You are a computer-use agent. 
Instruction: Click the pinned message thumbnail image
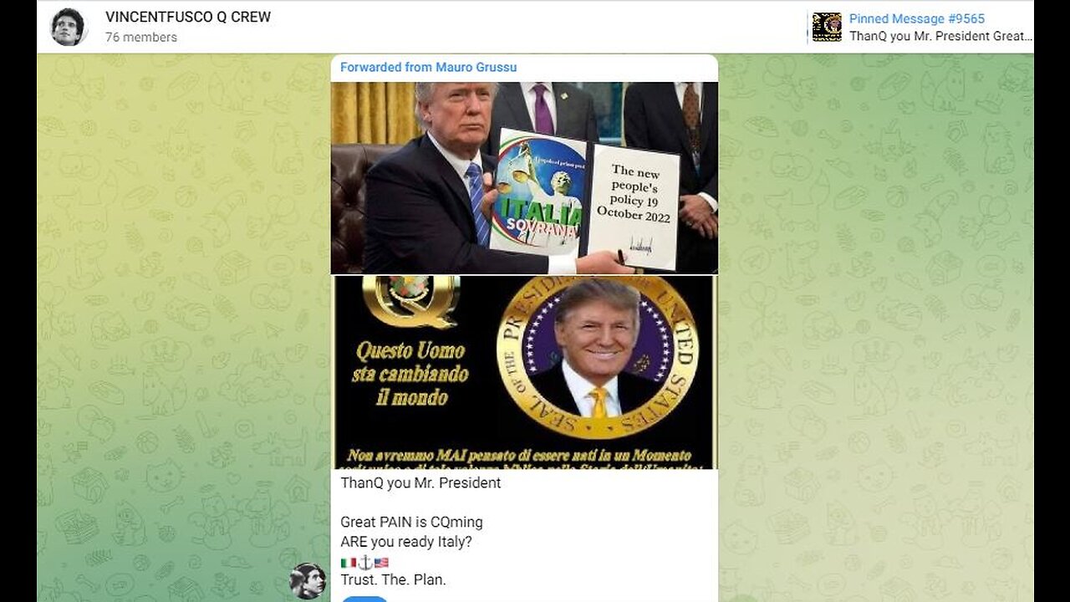(827, 27)
